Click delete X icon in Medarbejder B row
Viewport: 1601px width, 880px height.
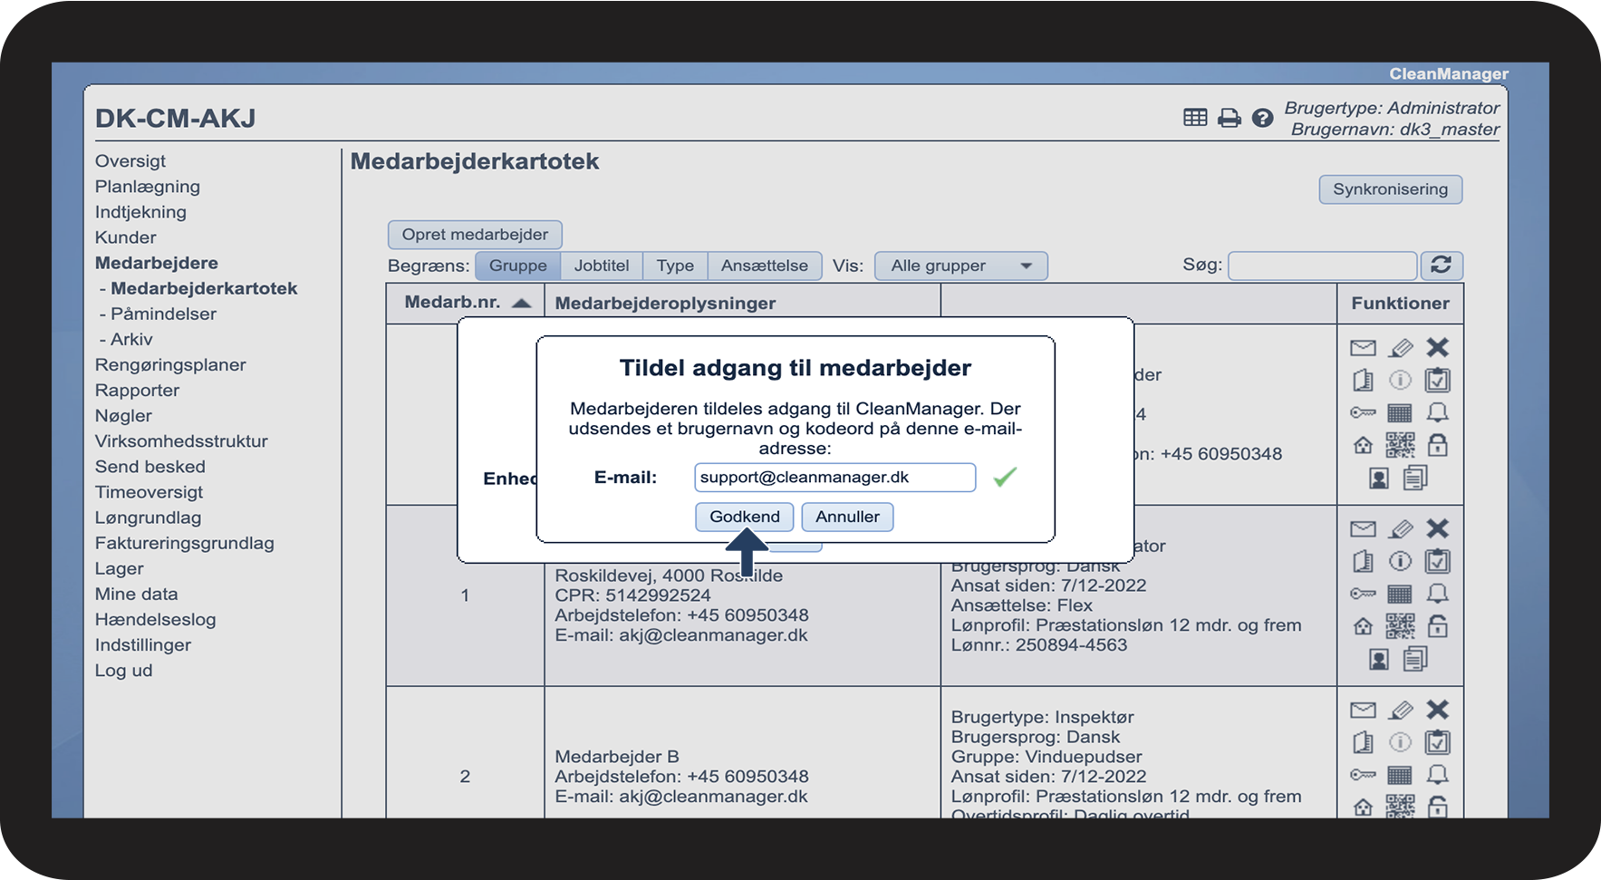(1437, 710)
